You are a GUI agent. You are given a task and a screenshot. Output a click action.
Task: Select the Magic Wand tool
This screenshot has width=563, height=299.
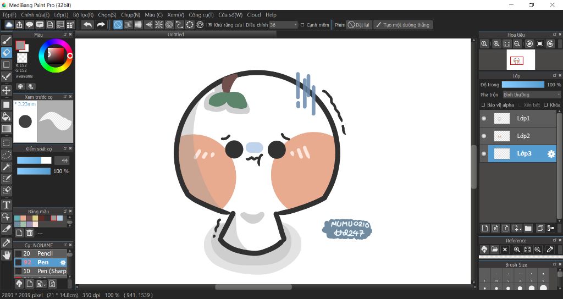tap(7, 167)
